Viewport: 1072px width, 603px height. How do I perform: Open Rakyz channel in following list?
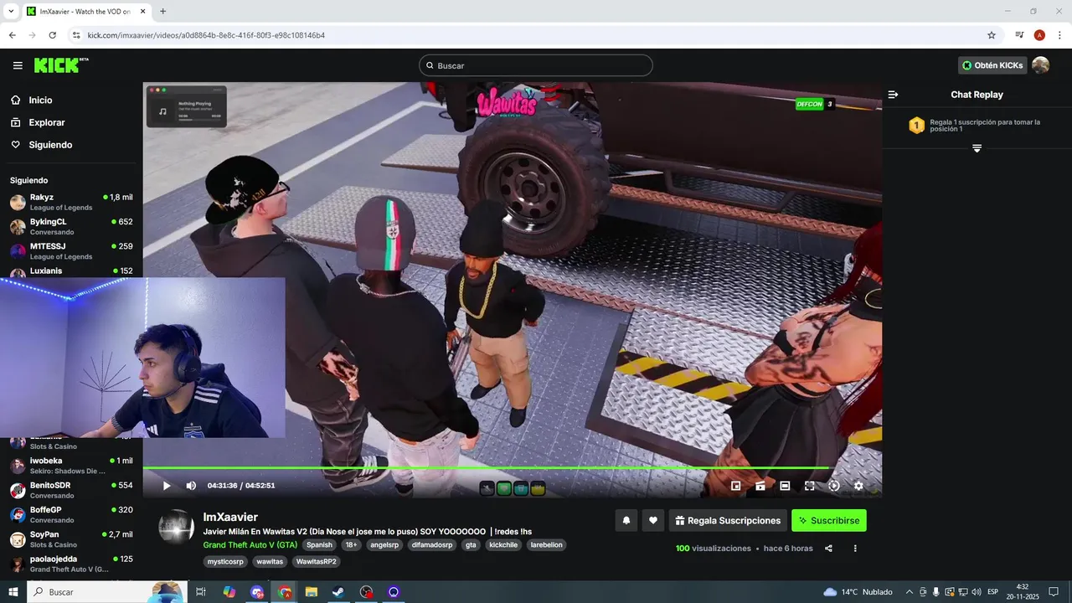(x=71, y=202)
